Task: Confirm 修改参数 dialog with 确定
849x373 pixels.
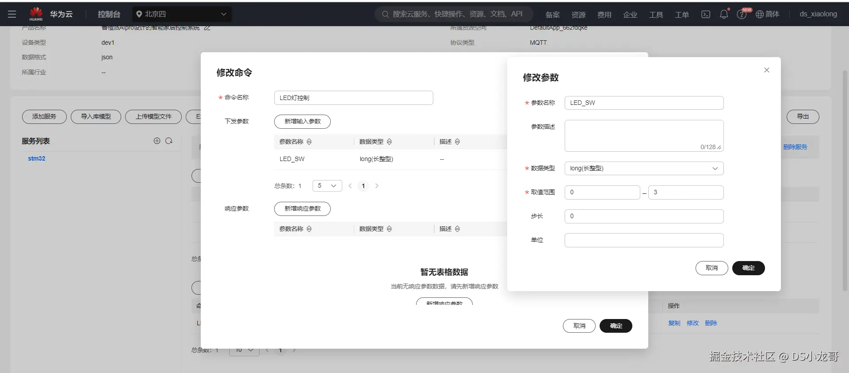Action: [748, 268]
